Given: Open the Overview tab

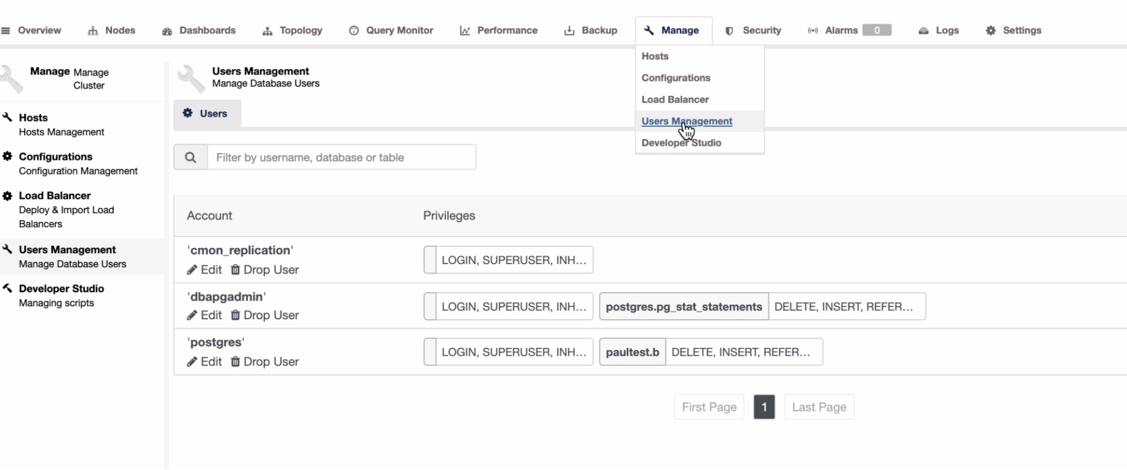Looking at the screenshot, I should 31,30.
